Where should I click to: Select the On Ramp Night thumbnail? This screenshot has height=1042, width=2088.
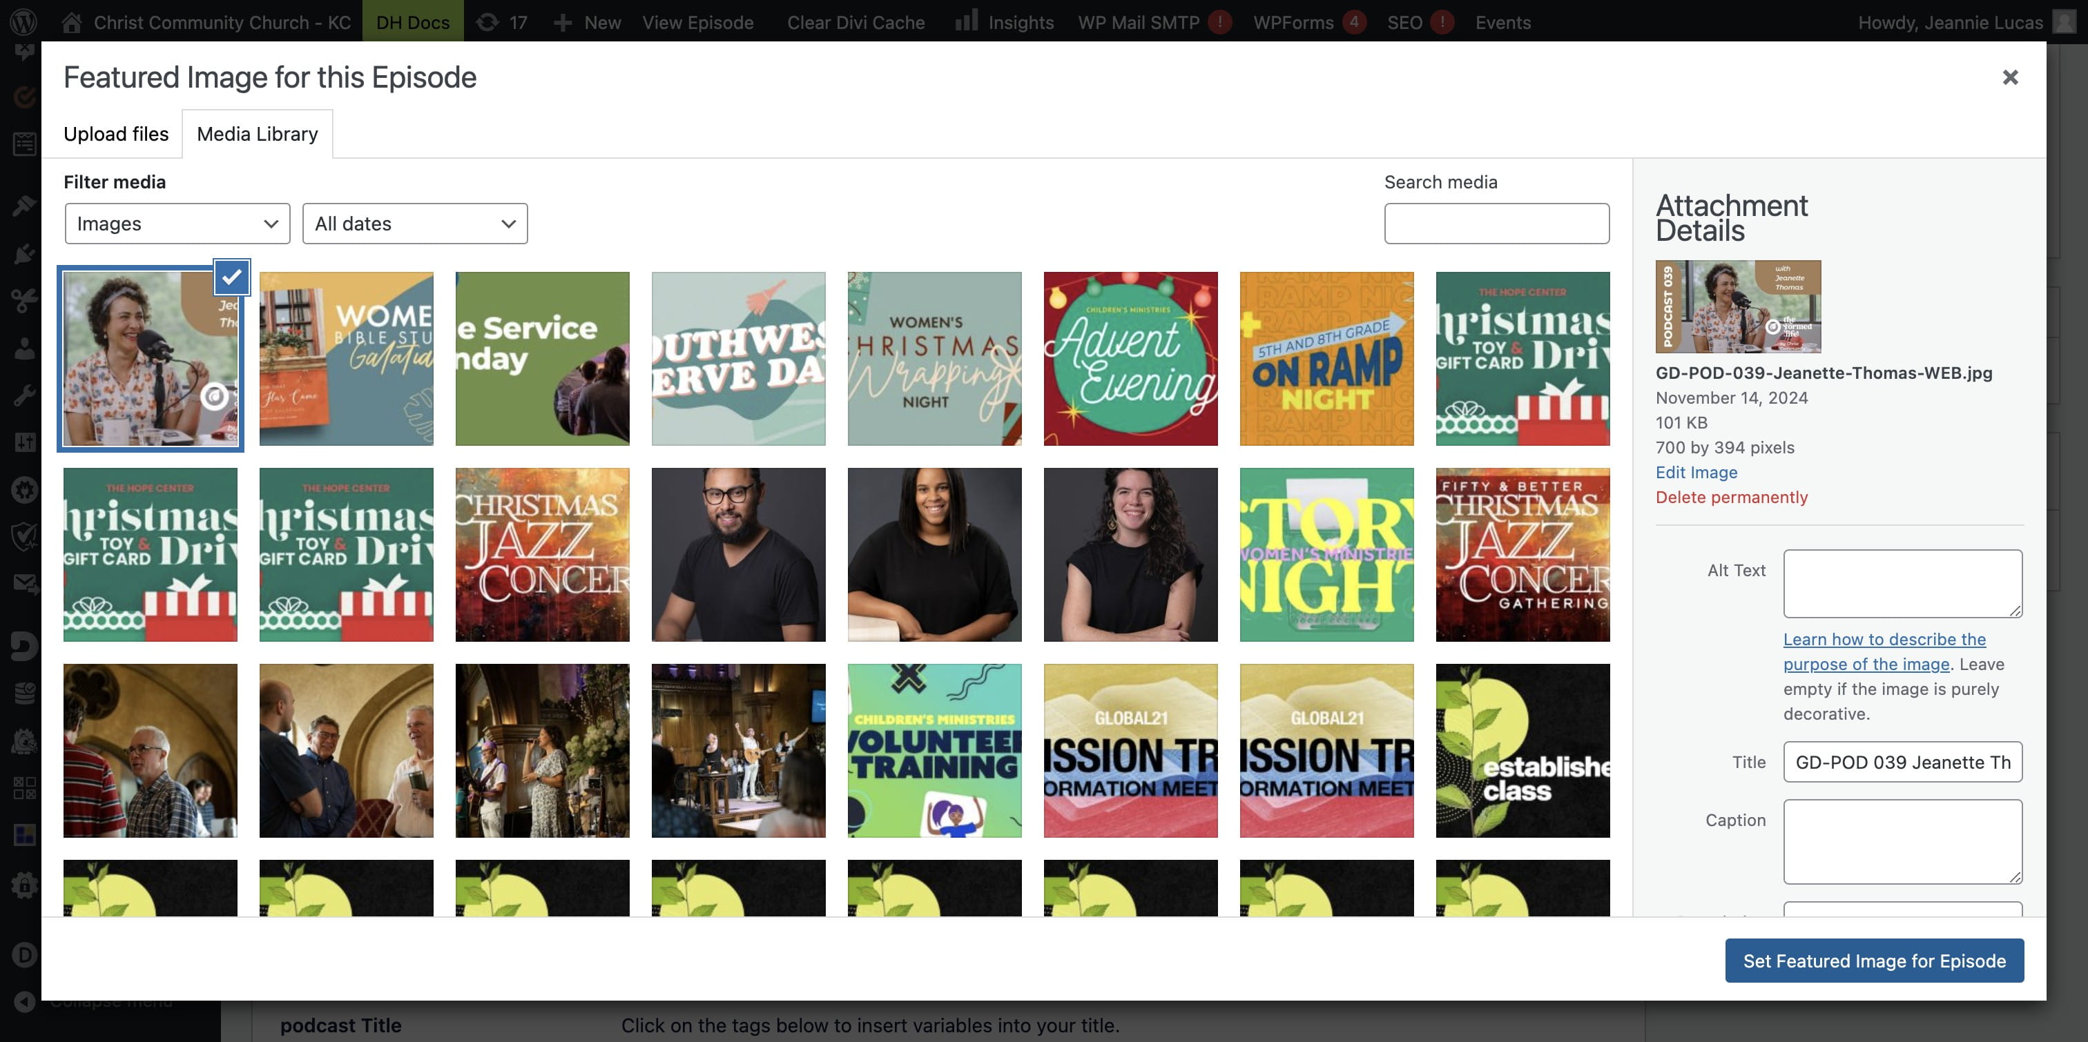pyautogui.click(x=1327, y=359)
